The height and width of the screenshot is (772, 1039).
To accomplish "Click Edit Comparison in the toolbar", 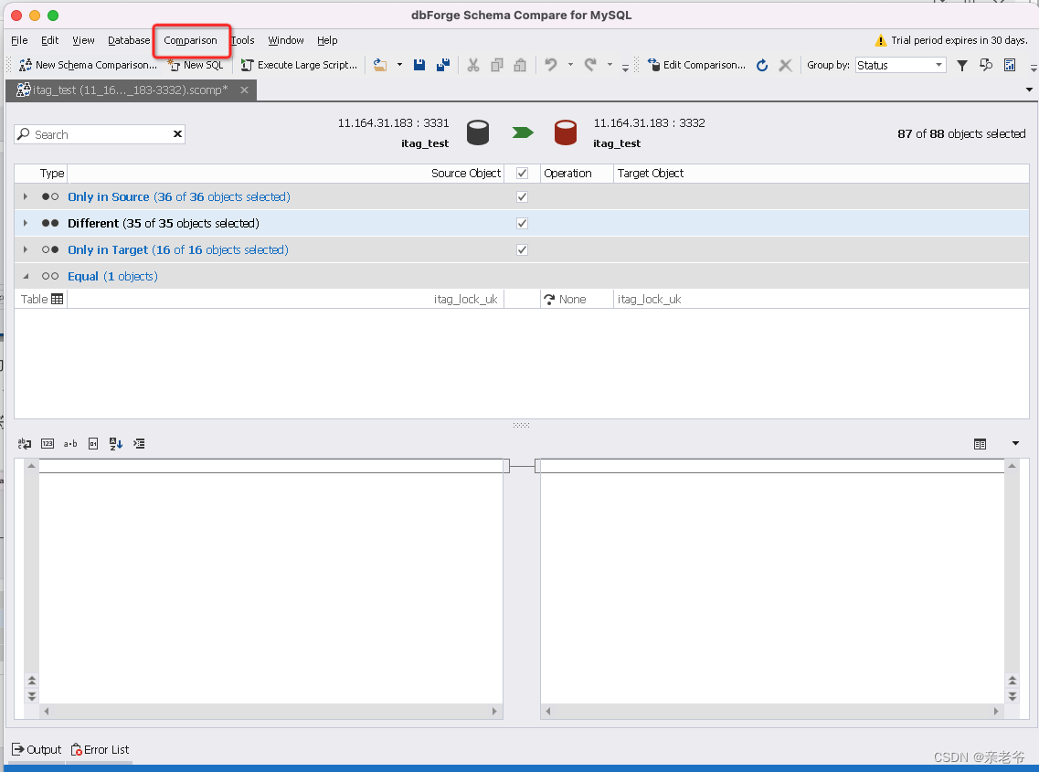I will point(696,65).
